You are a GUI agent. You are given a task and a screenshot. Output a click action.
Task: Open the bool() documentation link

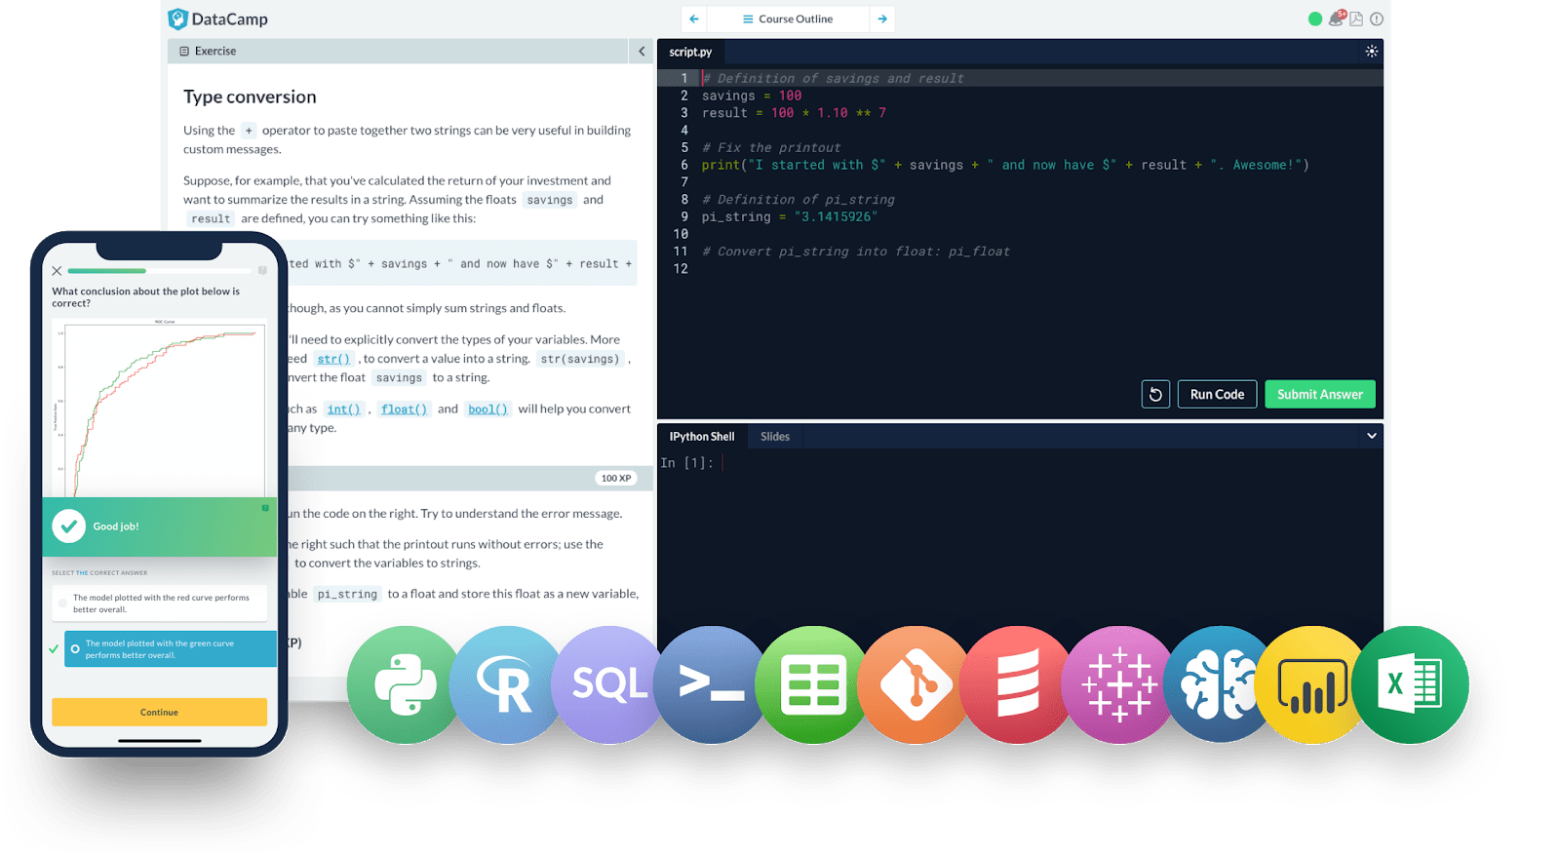[x=487, y=409]
